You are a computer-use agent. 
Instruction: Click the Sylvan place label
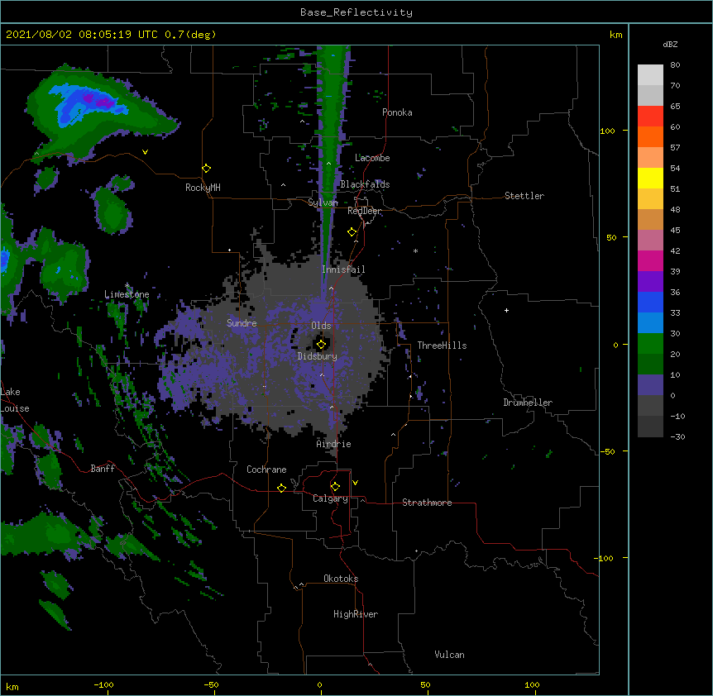pos(323,203)
